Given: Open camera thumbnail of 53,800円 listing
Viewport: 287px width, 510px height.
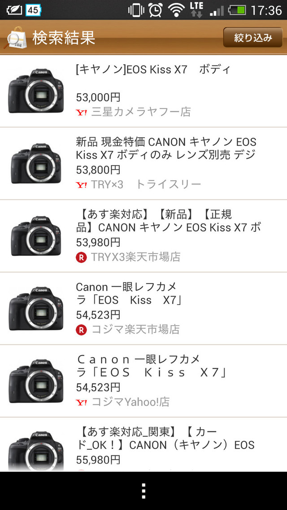Looking at the screenshot, I should (x=36, y=164).
